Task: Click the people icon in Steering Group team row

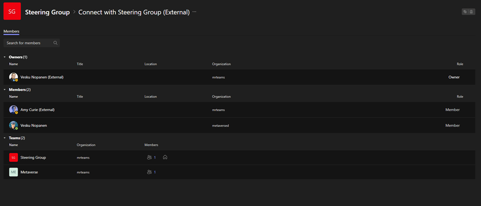Action: click(x=149, y=157)
